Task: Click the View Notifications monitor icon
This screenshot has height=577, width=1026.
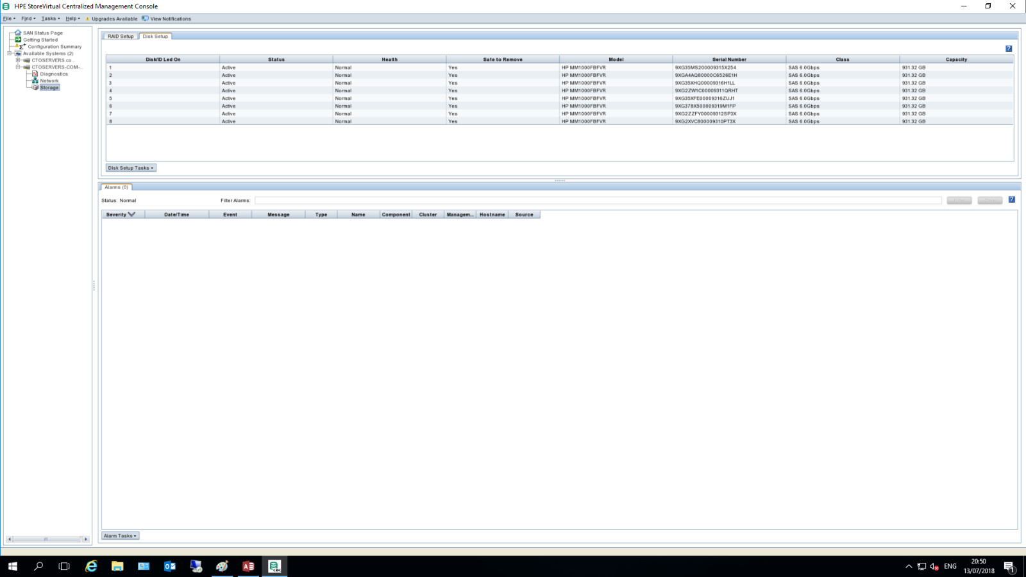Action: pos(145,19)
